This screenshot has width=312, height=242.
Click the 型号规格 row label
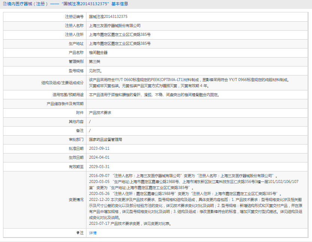coord(76,71)
